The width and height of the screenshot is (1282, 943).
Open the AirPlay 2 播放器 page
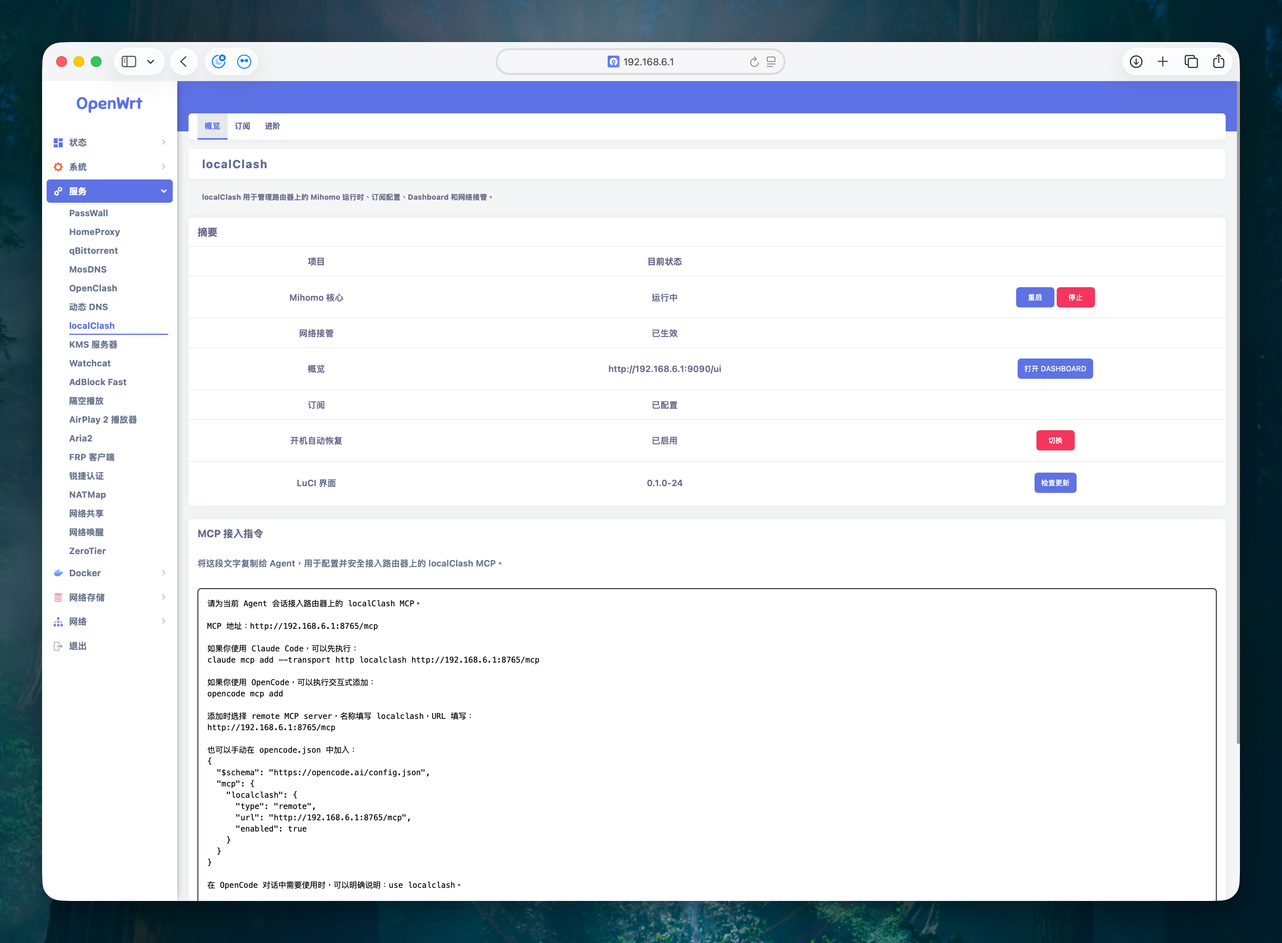(103, 420)
